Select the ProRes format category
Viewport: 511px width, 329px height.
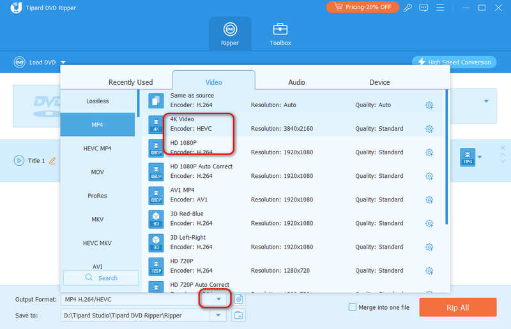click(x=98, y=196)
